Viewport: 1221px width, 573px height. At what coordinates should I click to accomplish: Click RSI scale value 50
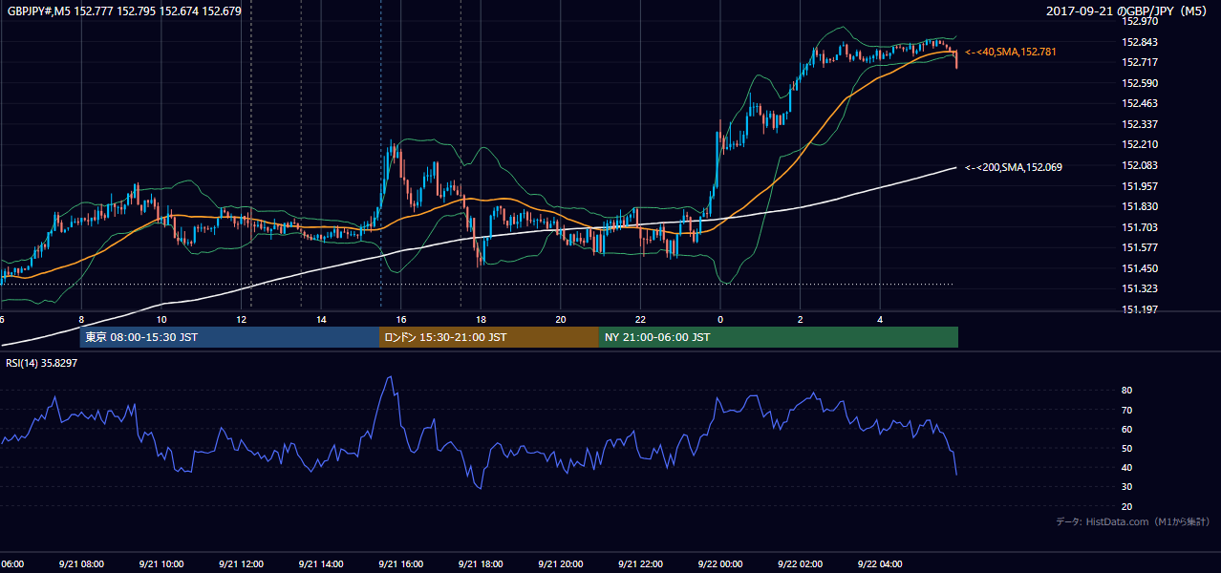coord(1126,448)
